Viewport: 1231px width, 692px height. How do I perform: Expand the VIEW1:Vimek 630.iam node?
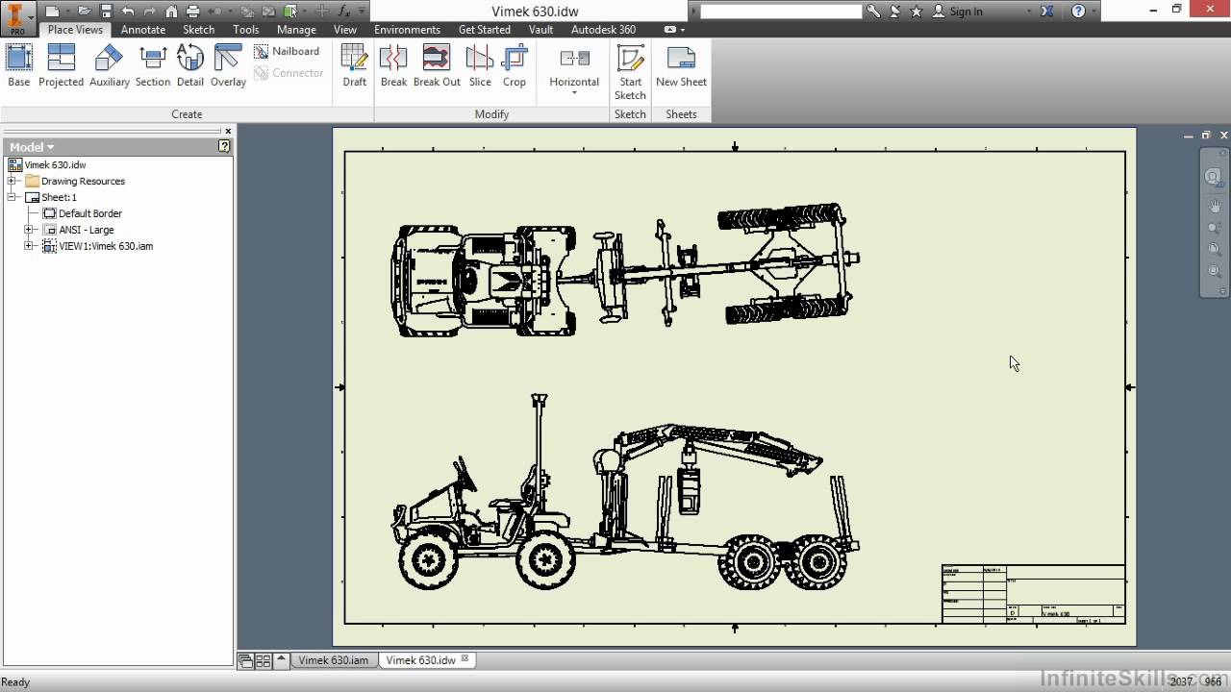tap(29, 246)
